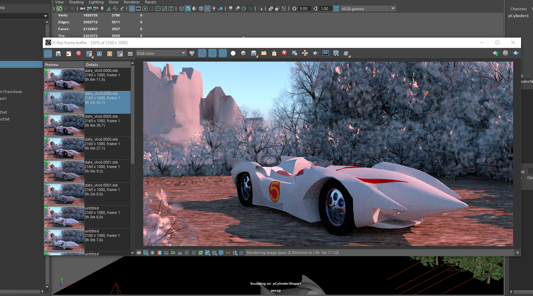
Task: Select history render 1 date_shot.0006.mb thumbnail
Action: coord(64,79)
